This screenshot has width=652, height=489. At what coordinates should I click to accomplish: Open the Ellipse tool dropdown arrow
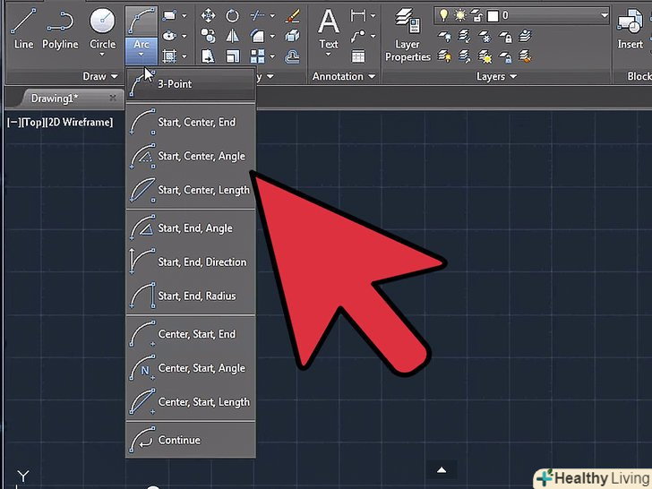click(184, 36)
